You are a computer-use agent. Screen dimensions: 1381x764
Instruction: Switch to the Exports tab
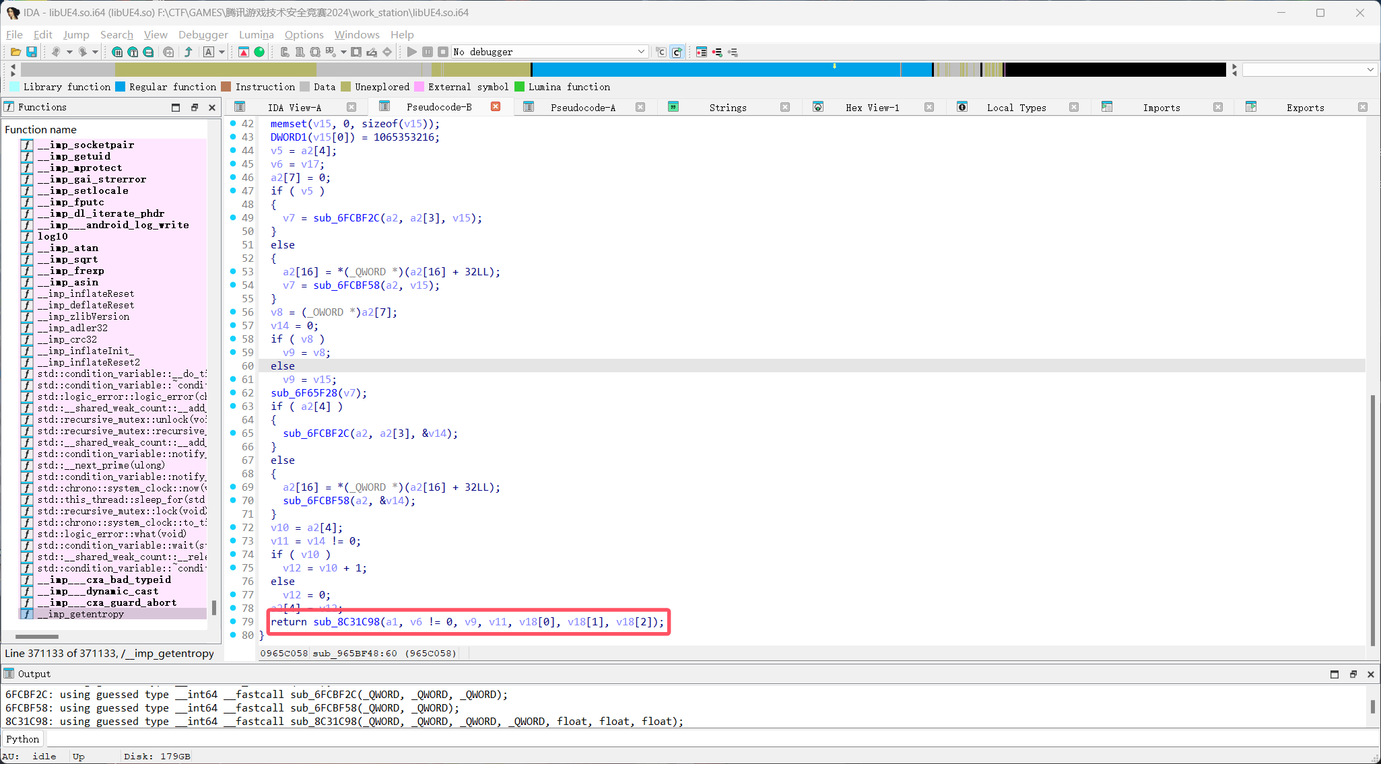(1306, 107)
